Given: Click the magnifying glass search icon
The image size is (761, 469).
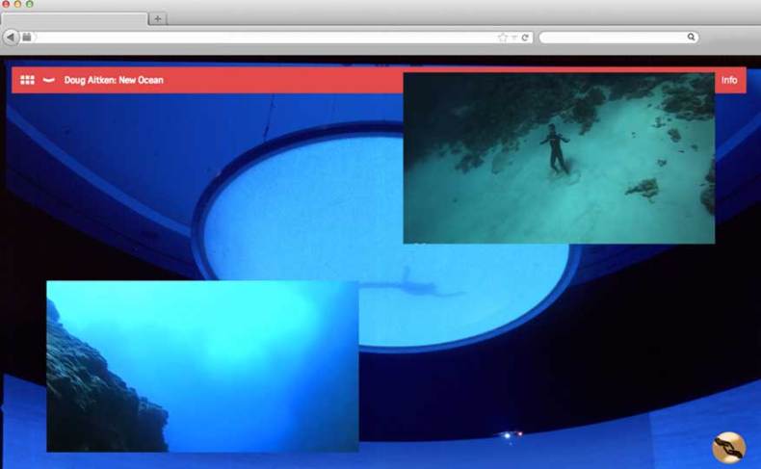Looking at the screenshot, I should pos(691,37).
